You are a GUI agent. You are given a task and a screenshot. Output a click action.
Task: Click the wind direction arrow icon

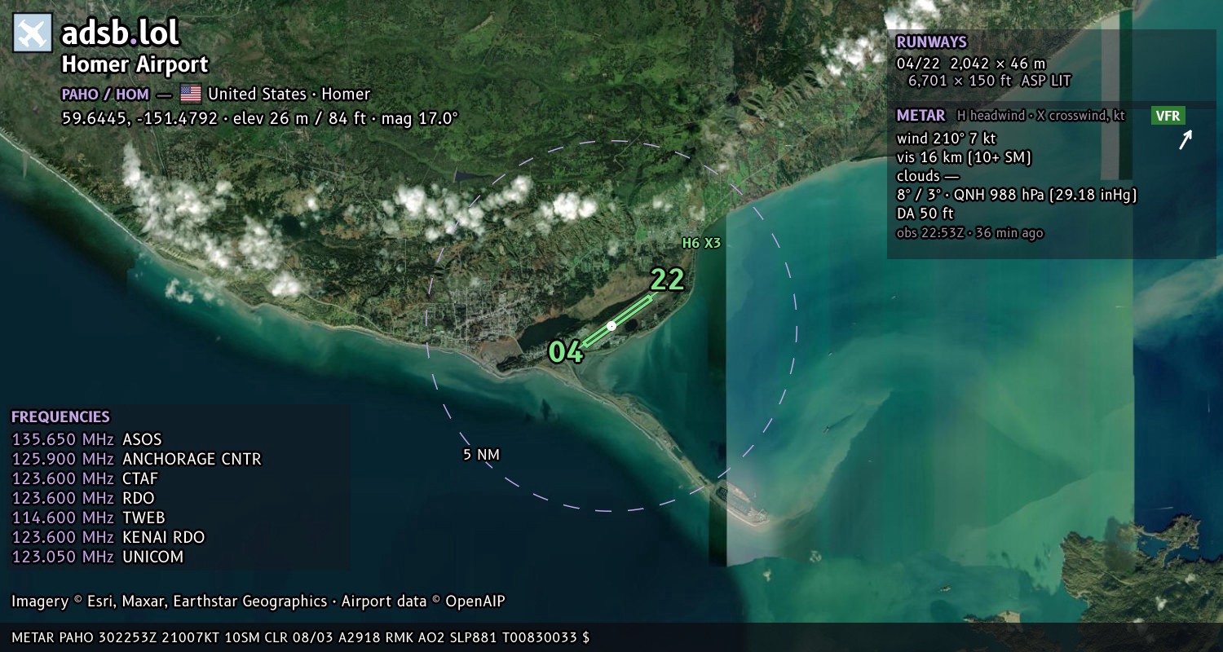1185,140
